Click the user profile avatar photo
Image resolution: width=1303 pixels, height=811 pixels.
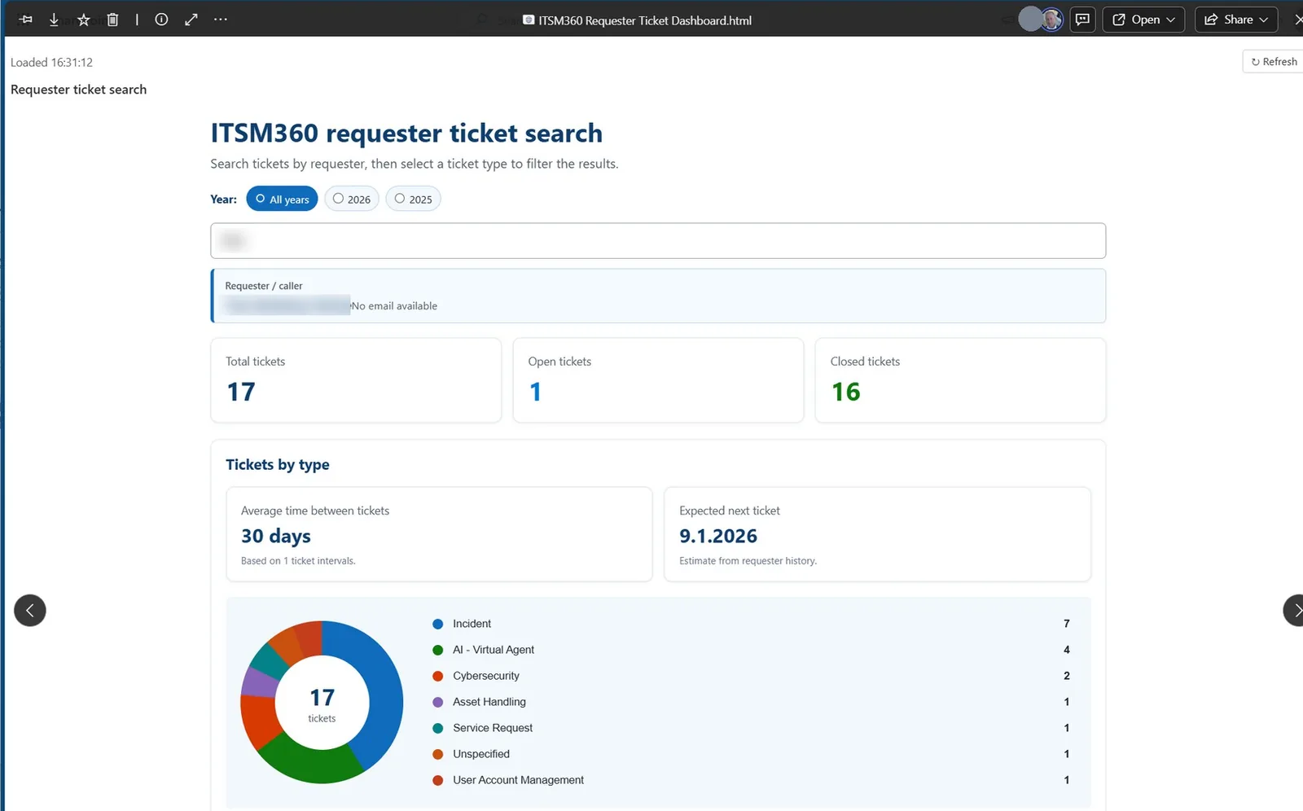click(x=1051, y=20)
